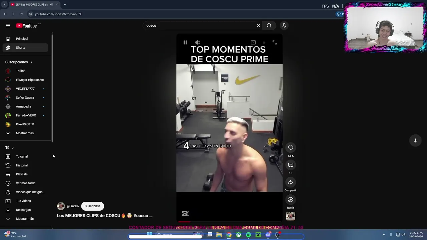The image size is (427, 240).
Task: Like the Short with the heart icon
Action: tap(291, 148)
